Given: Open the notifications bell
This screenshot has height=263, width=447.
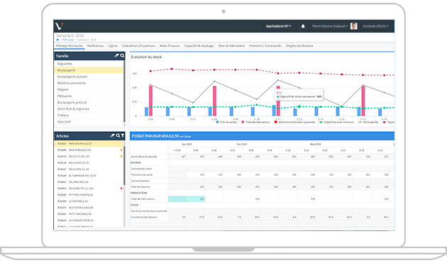Looking at the screenshot, I should tap(303, 26).
